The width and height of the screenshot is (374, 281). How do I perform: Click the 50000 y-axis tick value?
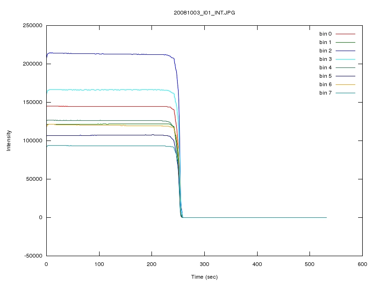(34, 179)
